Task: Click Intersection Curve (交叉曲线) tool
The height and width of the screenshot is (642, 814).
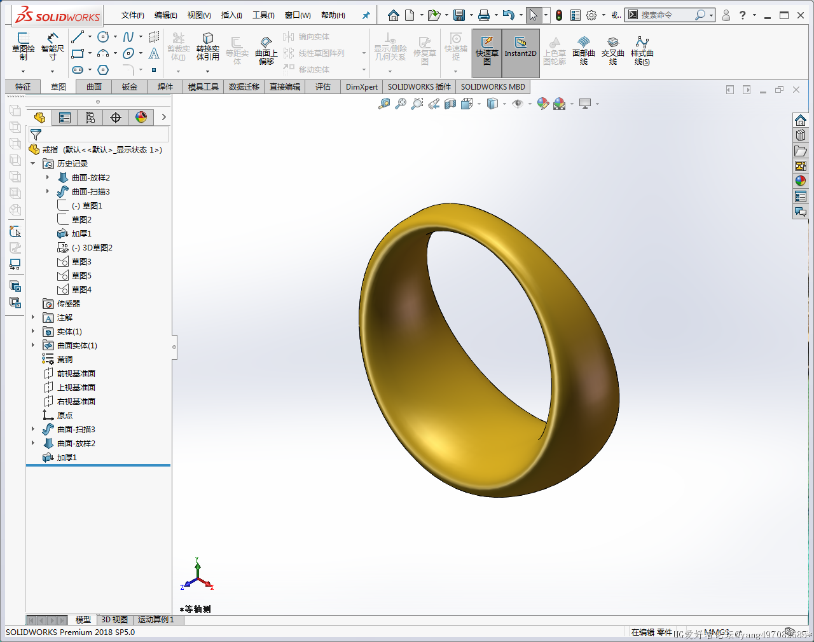Action: click(612, 51)
